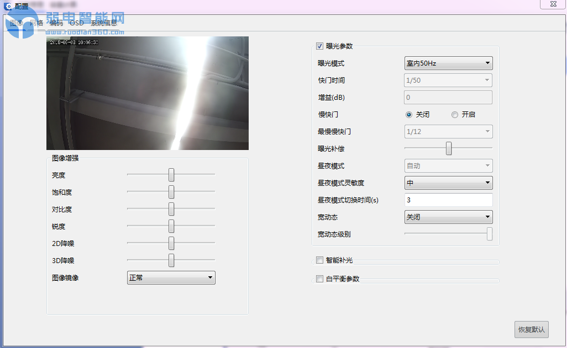Switch to the 网络 tab
Screen dimensions: 567x348
click(36, 23)
